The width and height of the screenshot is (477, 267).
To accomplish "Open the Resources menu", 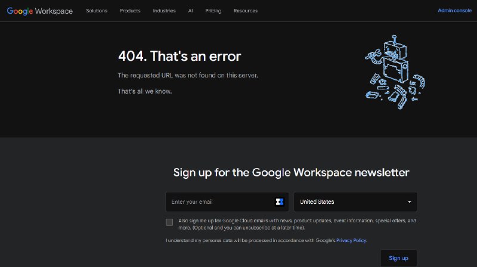I will [x=246, y=11].
